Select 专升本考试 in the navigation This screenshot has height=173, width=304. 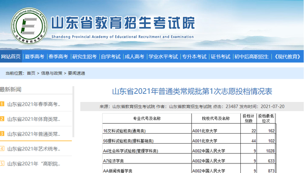(x=194, y=56)
